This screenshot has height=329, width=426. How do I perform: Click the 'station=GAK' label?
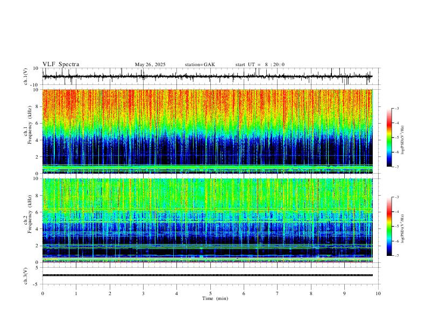[x=200, y=65]
